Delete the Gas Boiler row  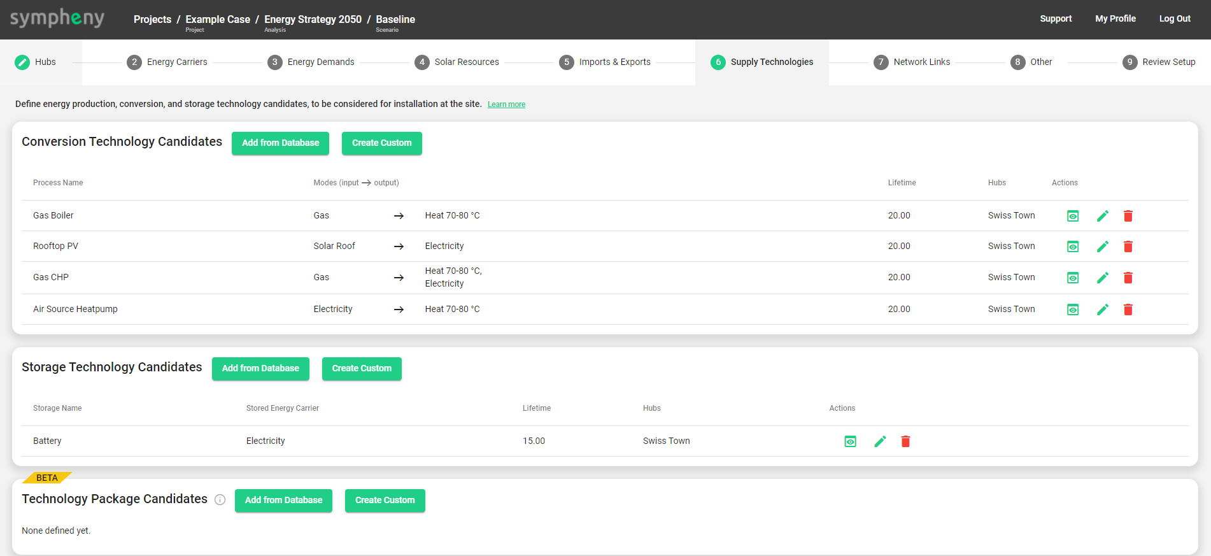[1128, 216]
